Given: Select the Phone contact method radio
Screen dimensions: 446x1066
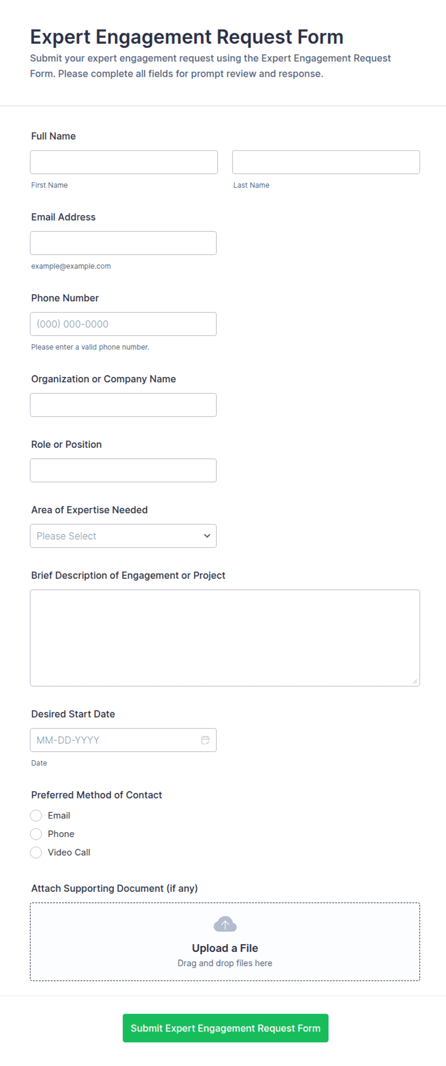Looking at the screenshot, I should (x=36, y=834).
